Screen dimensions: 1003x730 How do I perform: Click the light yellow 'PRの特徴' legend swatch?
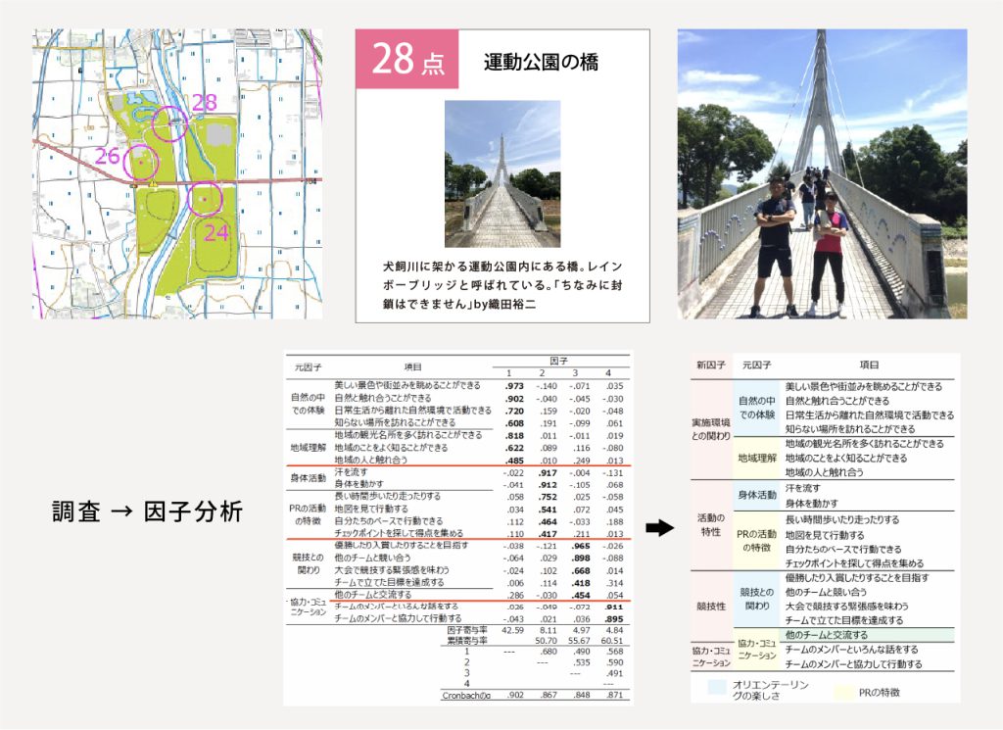click(x=843, y=692)
